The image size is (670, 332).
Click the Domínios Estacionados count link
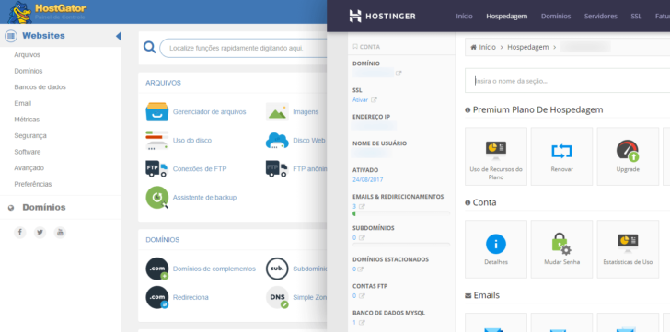pyautogui.click(x=354, y=269)
